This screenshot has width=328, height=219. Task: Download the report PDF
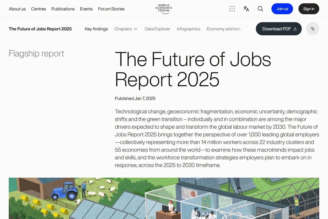click(279, 29)
